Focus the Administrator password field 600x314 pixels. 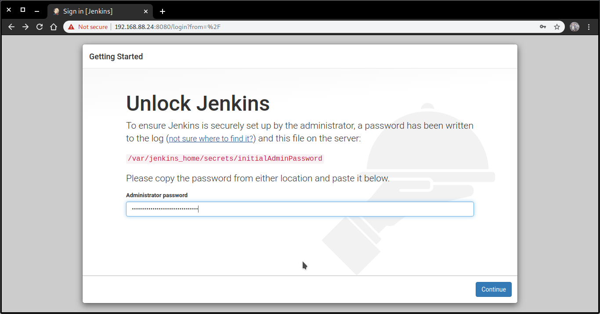tap(300, 209)
